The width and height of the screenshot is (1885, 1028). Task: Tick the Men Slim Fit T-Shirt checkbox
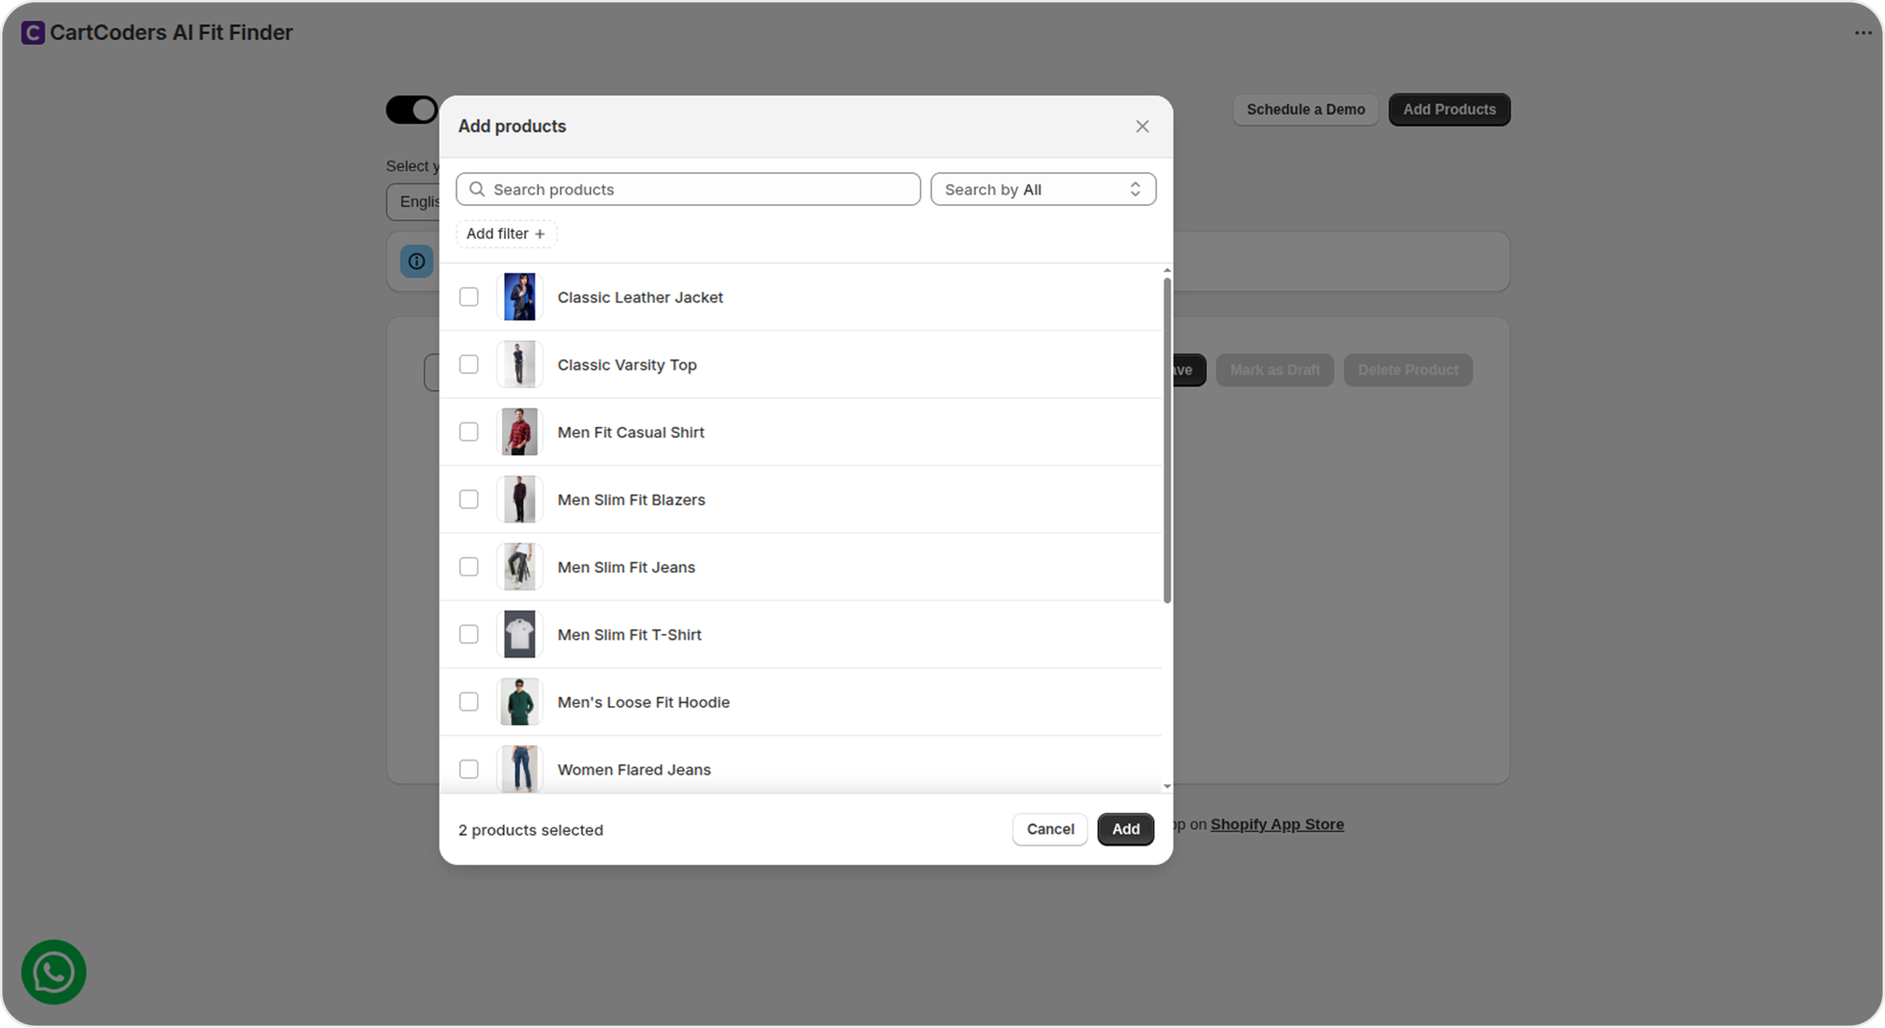pyautogui.click(x=468, y=634)
